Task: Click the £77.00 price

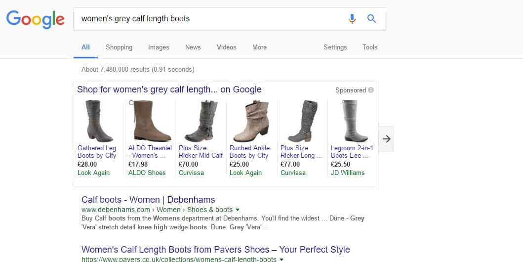Action: tap(290, 164)
